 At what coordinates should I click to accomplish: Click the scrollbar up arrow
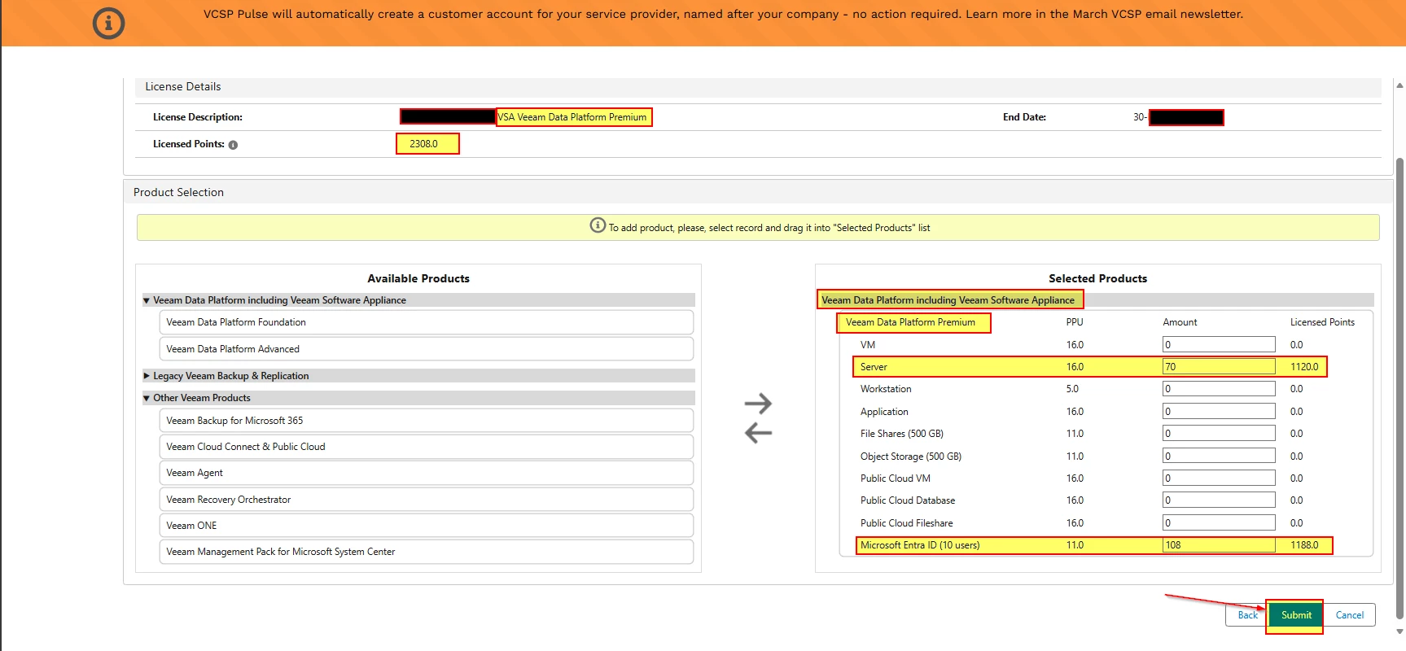[1399, 85]
